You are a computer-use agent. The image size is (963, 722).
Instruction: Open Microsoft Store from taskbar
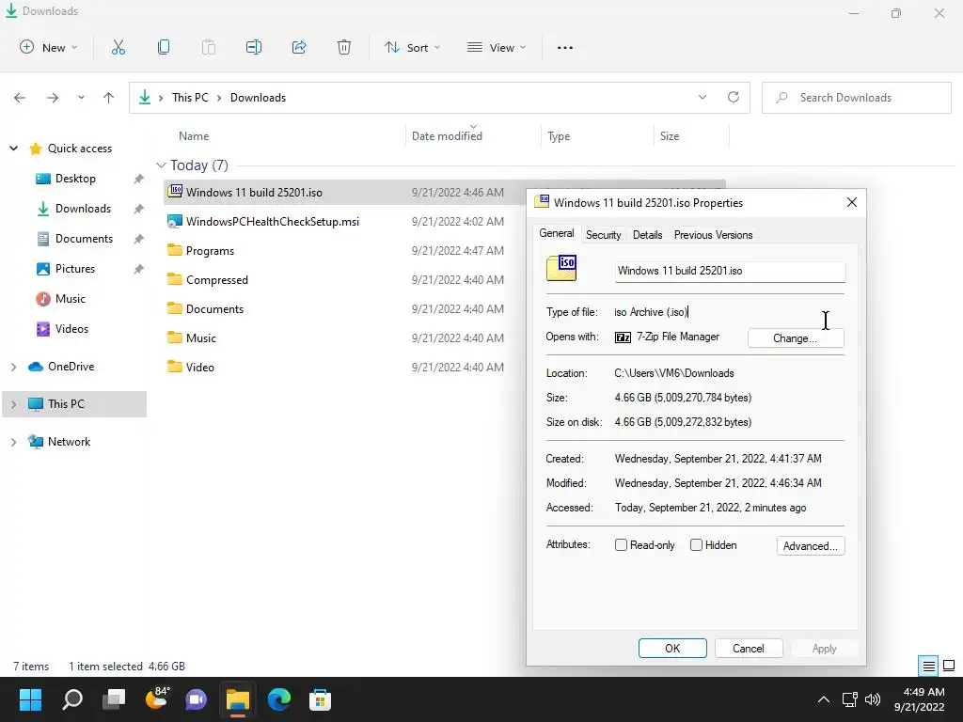[x=320, y=699]
